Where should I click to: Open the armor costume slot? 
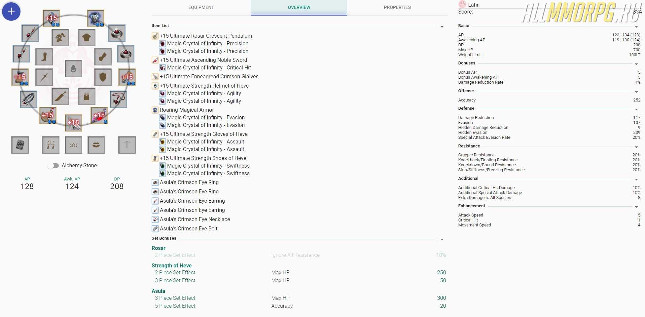coord(87,37)
